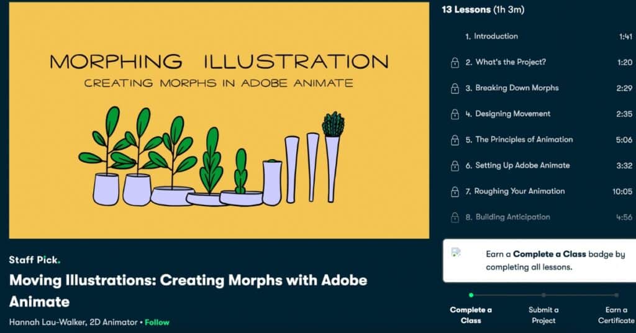Click the Earn a Certificate step dot
The image size is (636, 333).
click(616, 295)
